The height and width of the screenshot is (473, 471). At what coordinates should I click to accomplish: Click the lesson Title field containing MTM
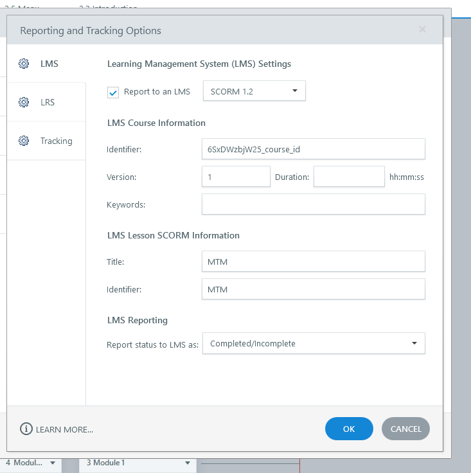click(313, 262)
